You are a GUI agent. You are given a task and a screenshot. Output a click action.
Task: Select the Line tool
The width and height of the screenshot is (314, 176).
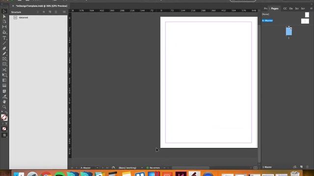[x=4, y=43]
